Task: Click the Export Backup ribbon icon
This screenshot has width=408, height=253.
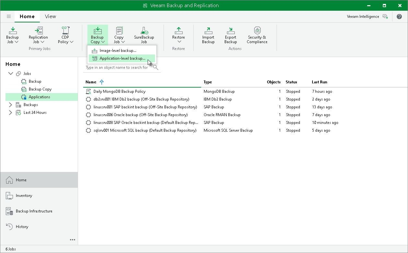Action: (231, 31)
